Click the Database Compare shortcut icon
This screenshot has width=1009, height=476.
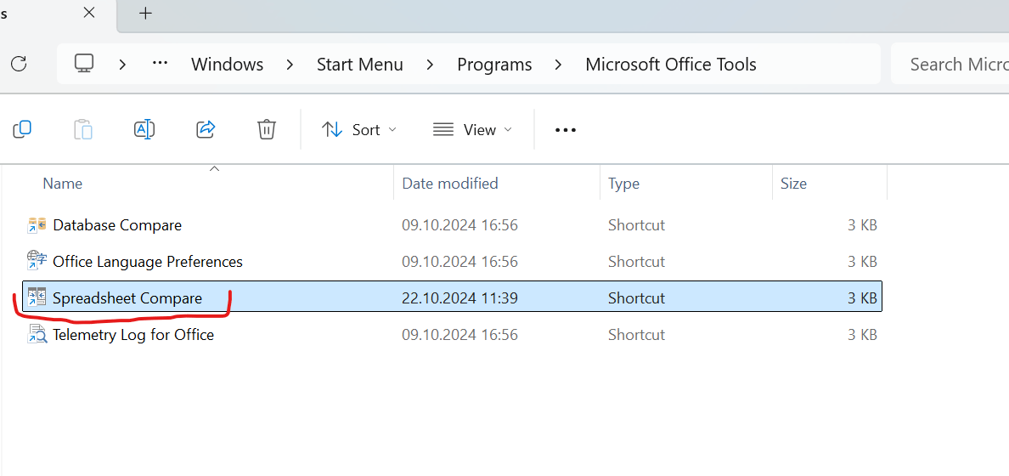(x=37, y=225)
